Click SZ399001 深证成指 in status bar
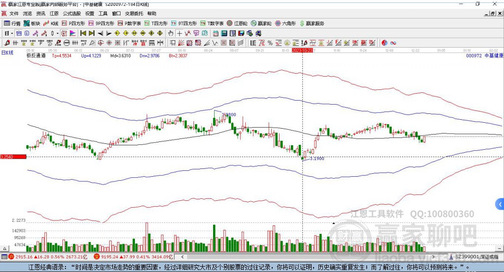This screenshot has height=272, width=504. 474,257
